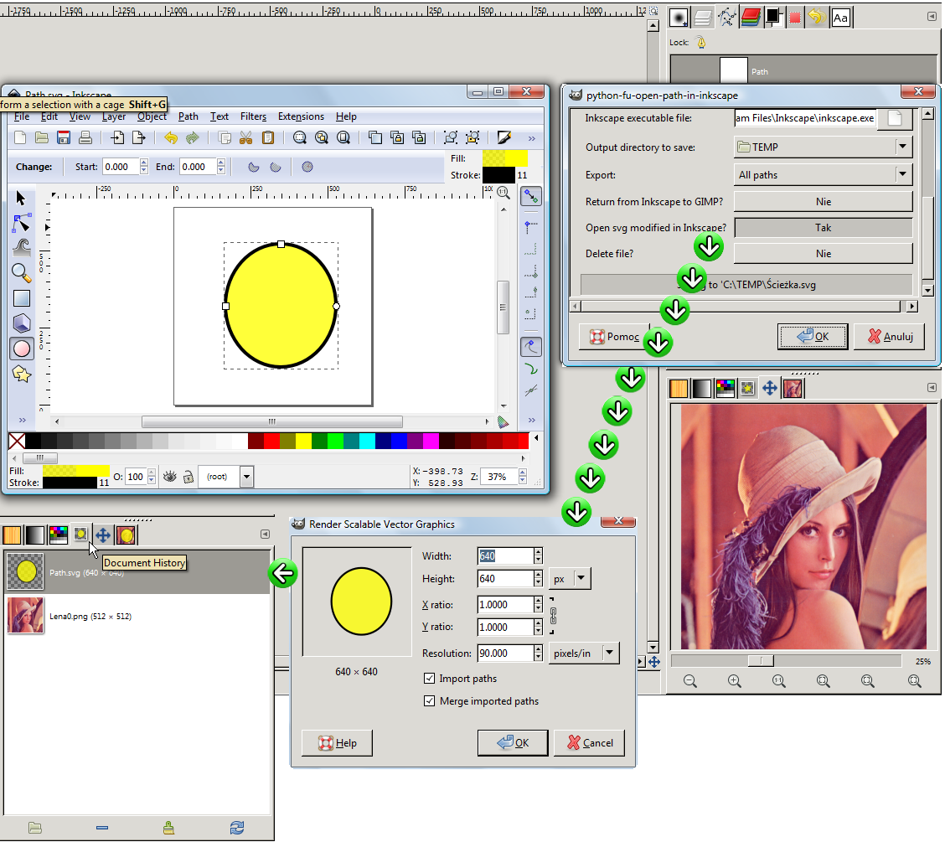Open Document History dock tab menu arrow

[x=266, y=534]
